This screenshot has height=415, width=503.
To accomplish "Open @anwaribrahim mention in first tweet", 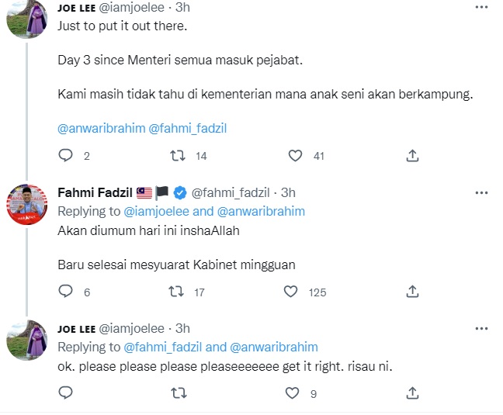I will [x=101, y=127].
